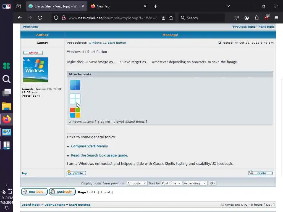Image resolution: width=283 pixels, height=212 pixels.
Task: Start a new topic
Action: 34,192
